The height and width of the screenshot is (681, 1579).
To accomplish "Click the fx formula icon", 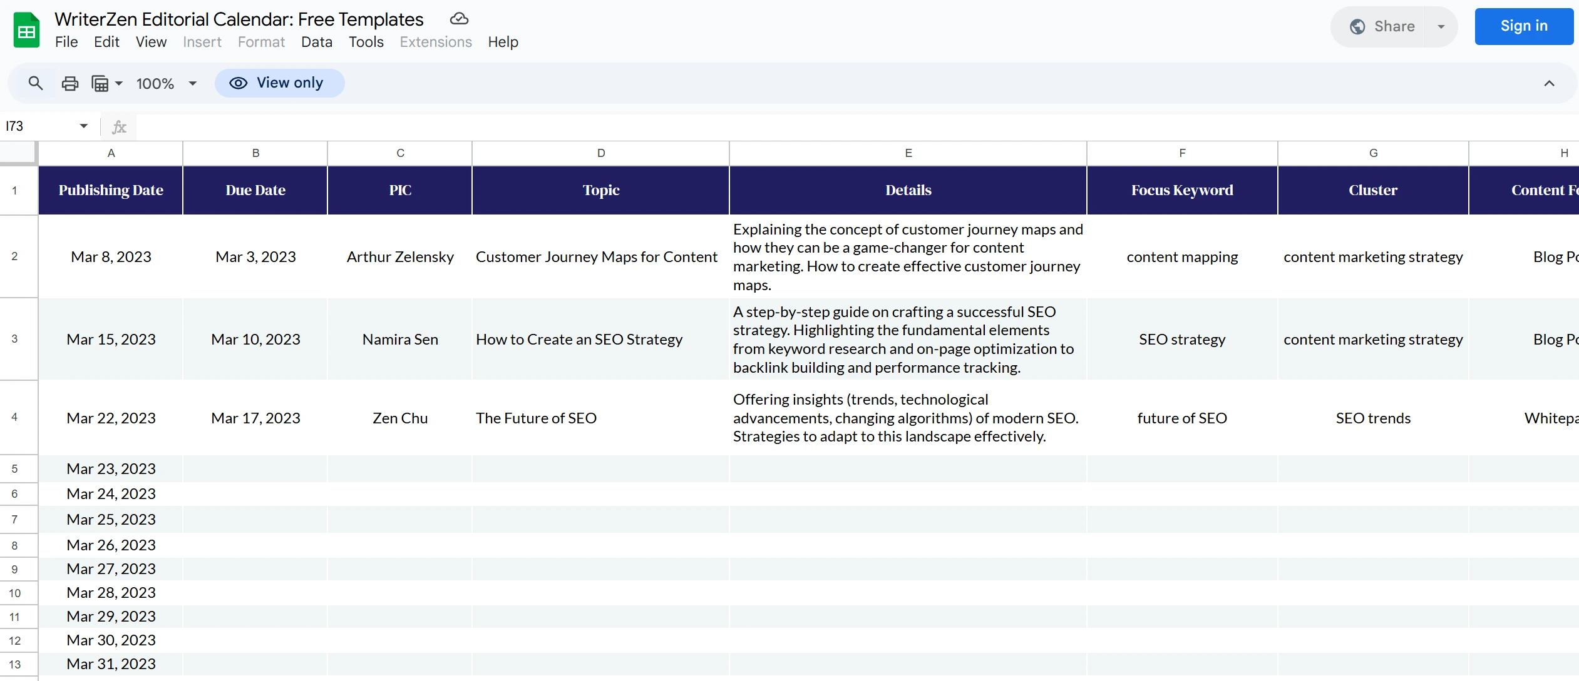I will point(119,127).
